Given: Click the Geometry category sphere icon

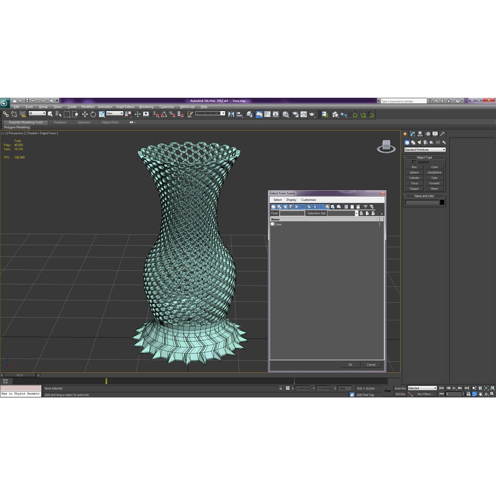Looking at the screenshot, I should click(407, 142).
